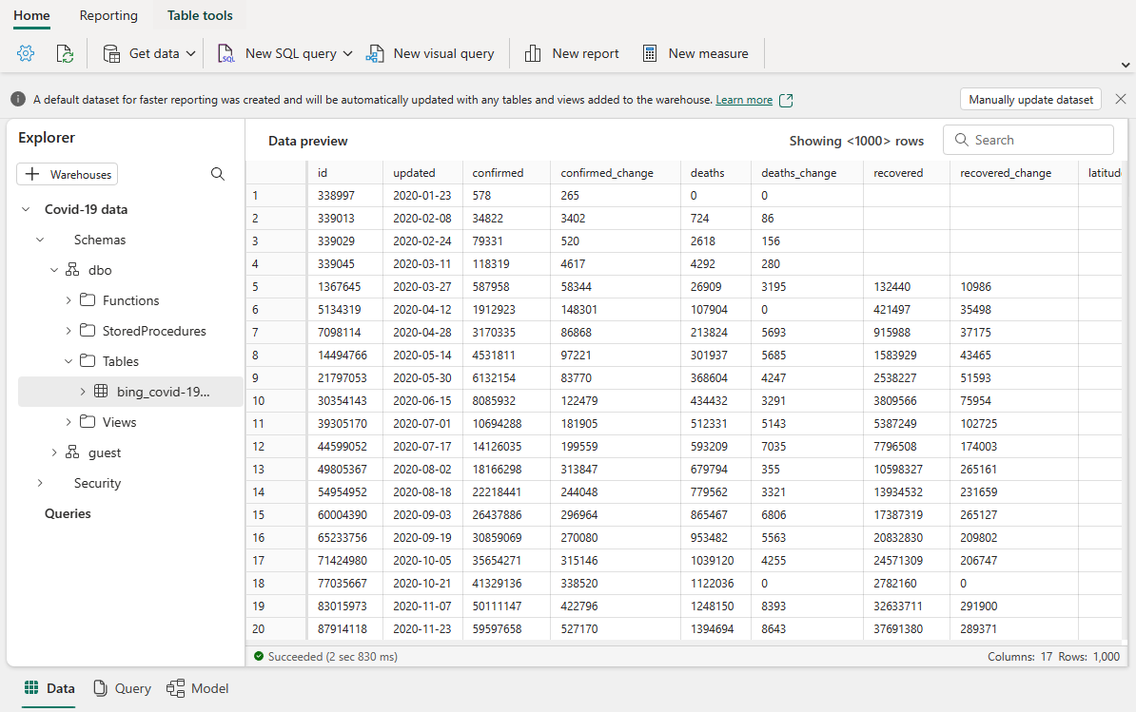1136x712 pixels.
Task: Click external link icon beside Learn more
Action: [786, 101]
